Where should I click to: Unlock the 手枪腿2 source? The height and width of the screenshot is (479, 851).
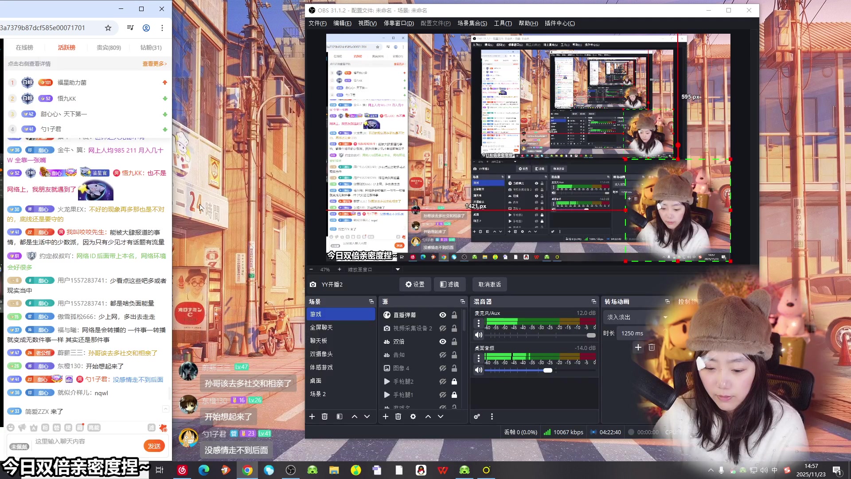(454, 381)
